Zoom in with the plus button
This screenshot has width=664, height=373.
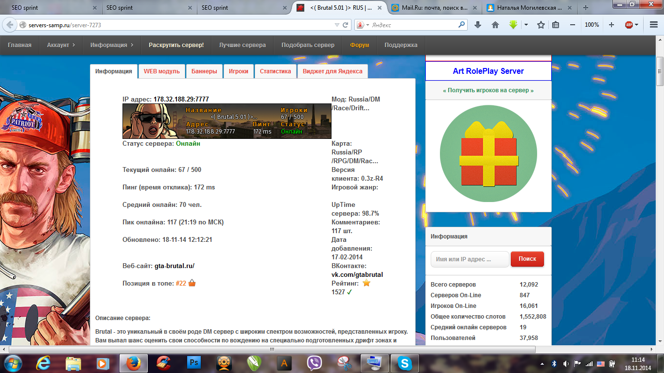click(612, 25)
